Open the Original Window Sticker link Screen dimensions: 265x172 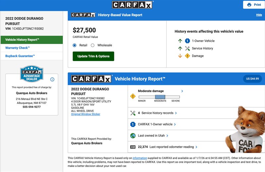[85, 114]
